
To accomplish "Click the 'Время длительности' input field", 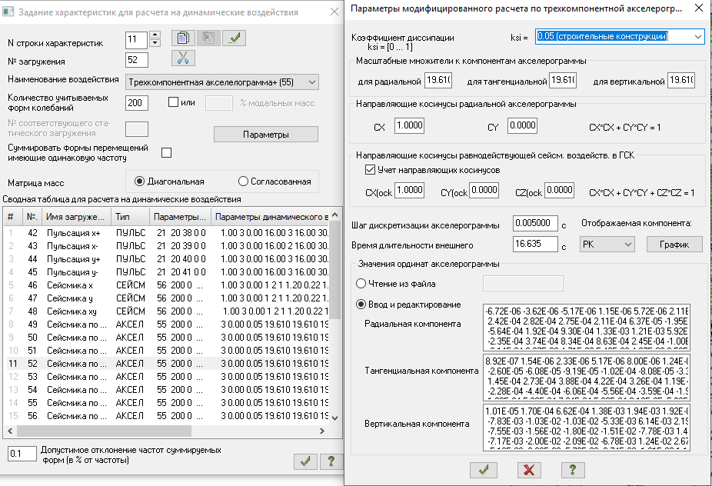I will point(534,244).
